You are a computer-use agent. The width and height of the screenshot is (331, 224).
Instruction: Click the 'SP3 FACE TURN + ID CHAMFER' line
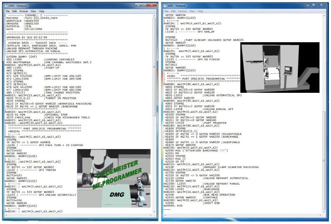[45, 145]
